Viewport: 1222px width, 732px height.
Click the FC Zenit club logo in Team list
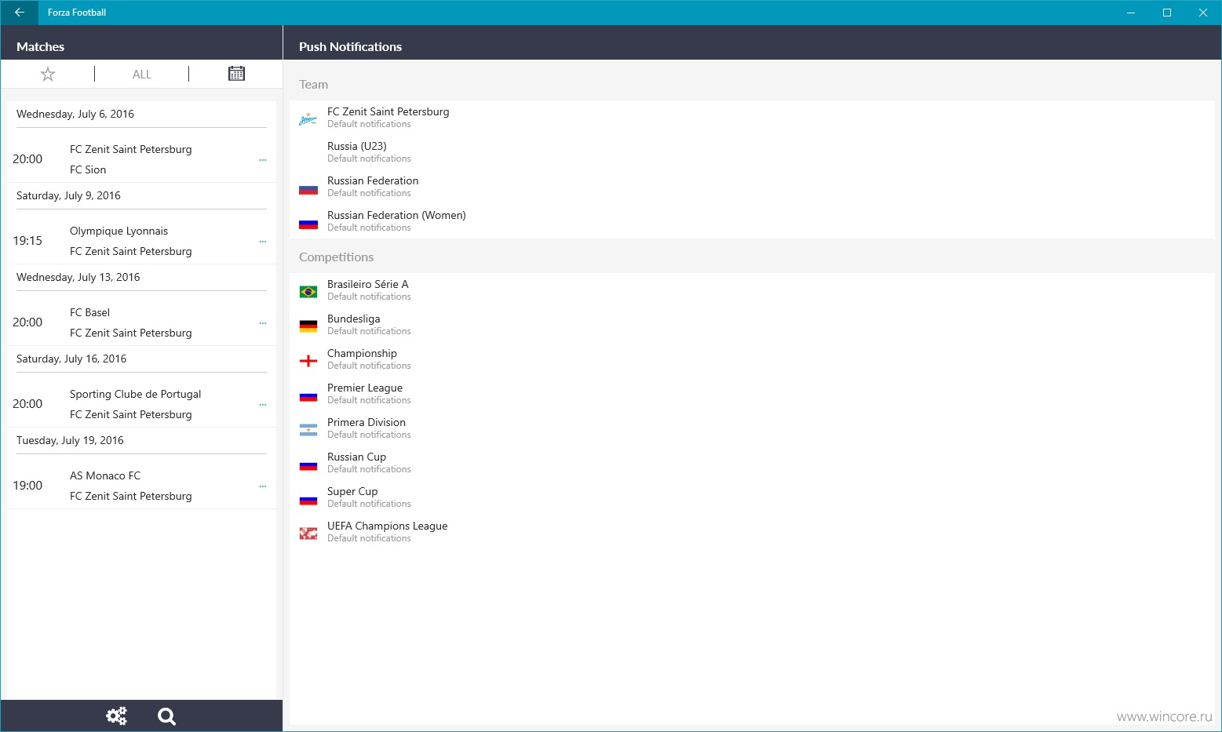(308, 119)
